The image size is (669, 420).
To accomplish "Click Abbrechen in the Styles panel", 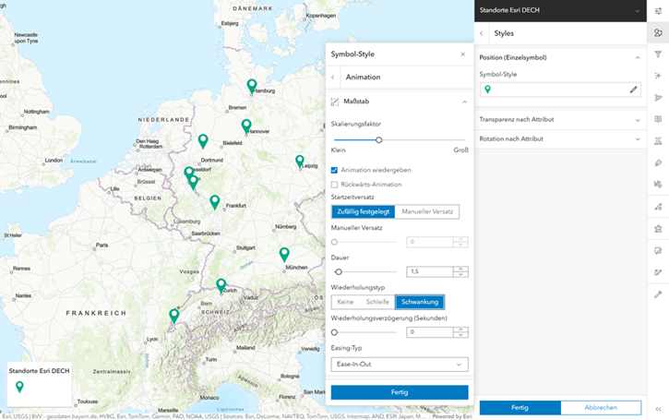I will point(601,408).
